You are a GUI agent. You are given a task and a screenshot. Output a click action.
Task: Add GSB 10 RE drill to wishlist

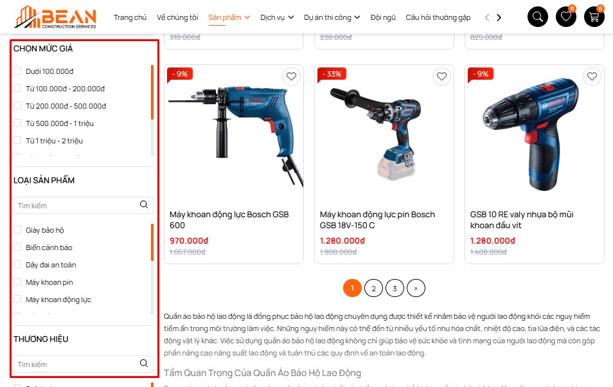click(592, 76)
